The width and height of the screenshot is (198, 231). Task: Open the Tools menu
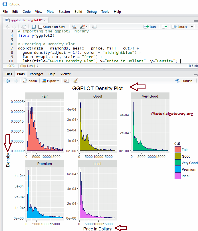(105, 12)
